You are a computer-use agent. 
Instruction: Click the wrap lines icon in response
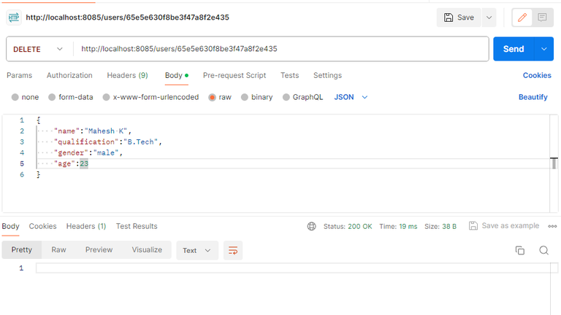tap(233, 250)
